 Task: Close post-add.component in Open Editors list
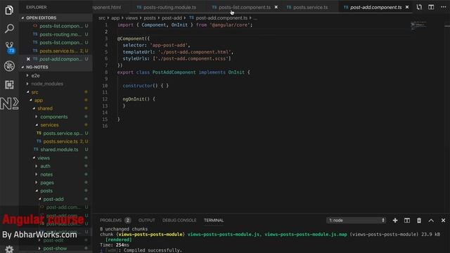click(28, 59)
